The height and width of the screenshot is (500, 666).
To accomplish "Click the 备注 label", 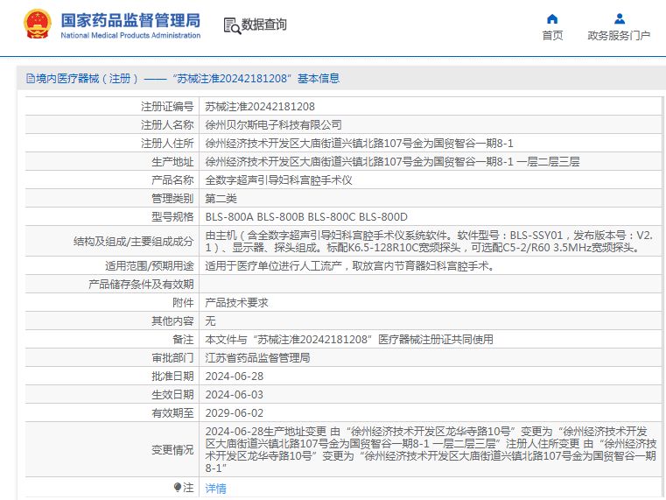I will [x=183, y=340].
